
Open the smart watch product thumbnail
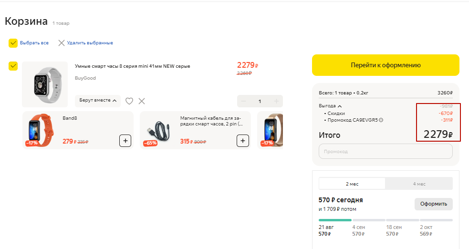[45, 84]
